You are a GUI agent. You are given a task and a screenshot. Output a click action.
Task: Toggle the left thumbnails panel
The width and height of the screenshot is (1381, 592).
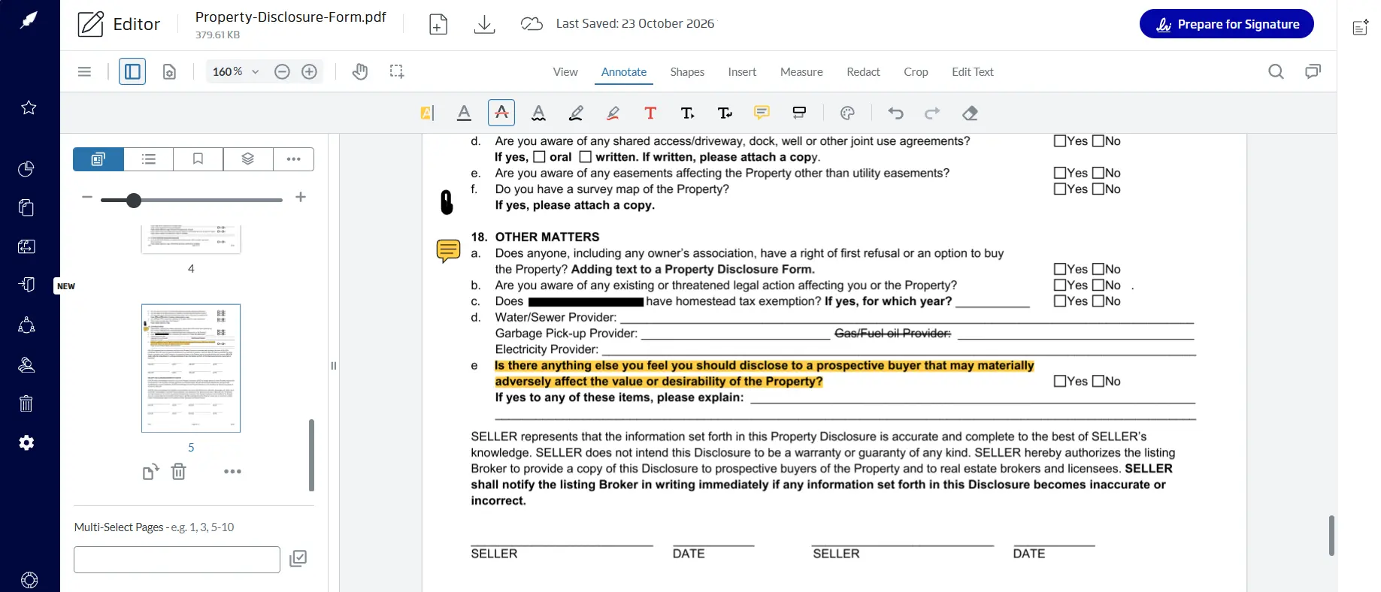click(132, 71)
